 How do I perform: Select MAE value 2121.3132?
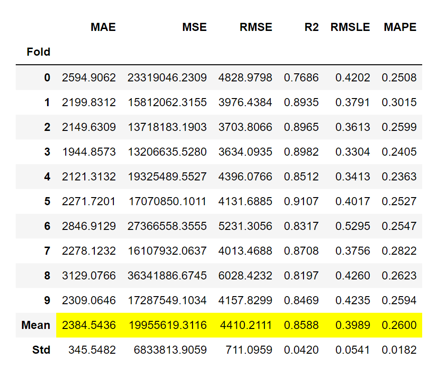pyautogui.click(x=89, y=177)
